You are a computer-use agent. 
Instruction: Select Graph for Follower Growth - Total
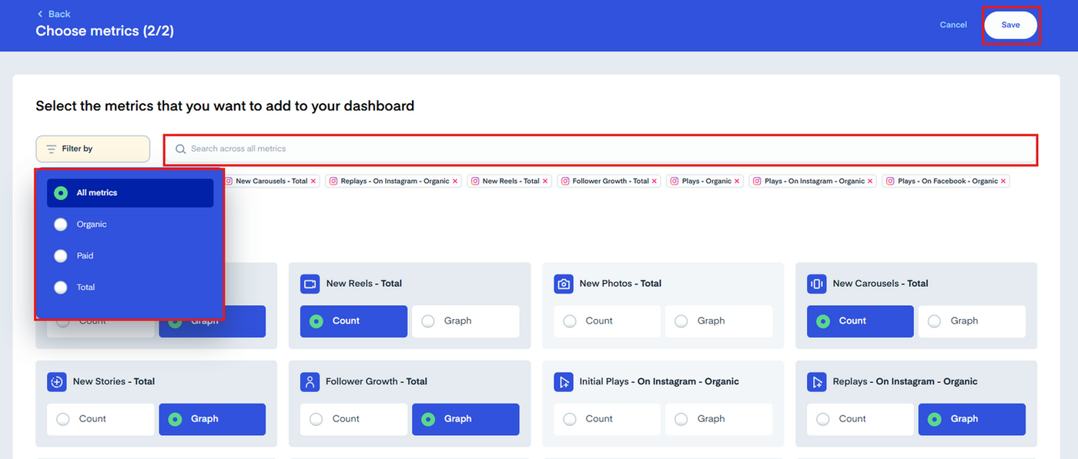pos(466,419)
